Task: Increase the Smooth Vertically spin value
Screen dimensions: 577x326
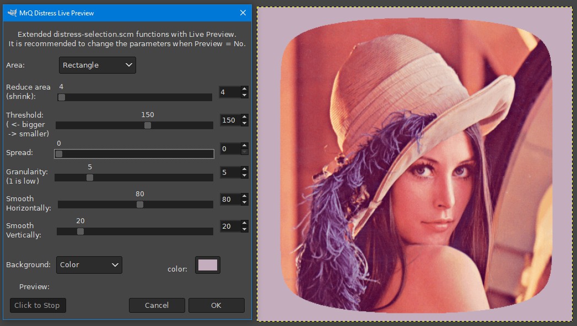Action: pyautogui.click(x=244, y=223)
